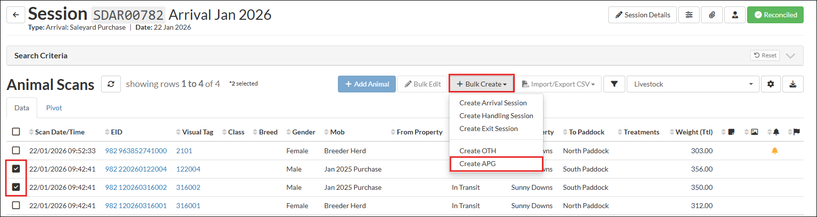This screenshot has width=817, height=217.
Task: Select Create APG menu option
Action: [478, 164]
